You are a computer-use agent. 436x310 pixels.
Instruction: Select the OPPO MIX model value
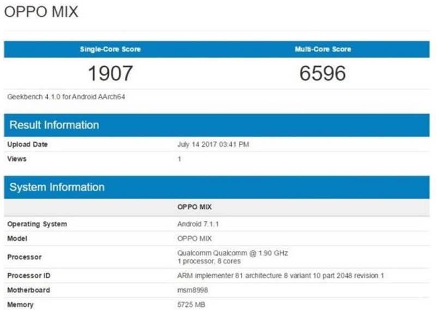click(195, 238)
